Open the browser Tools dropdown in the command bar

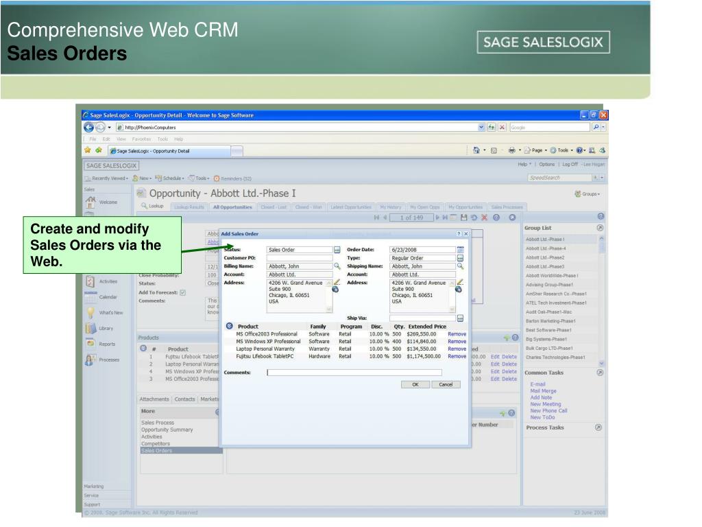(561, 150)
